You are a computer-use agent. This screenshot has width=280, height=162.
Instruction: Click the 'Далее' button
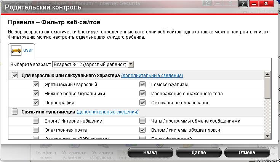[x=198, y=153]
